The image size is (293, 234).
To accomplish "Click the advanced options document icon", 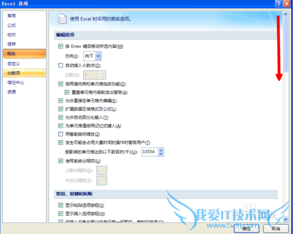I will (62, 19).
